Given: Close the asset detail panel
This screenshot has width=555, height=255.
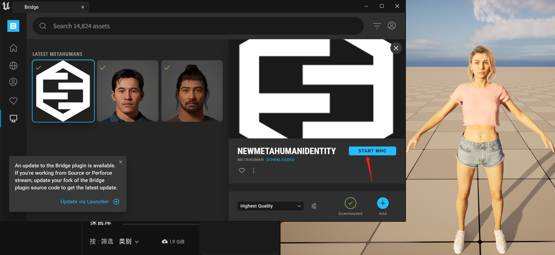Looking at the screenshot, I should coord(396,48).
